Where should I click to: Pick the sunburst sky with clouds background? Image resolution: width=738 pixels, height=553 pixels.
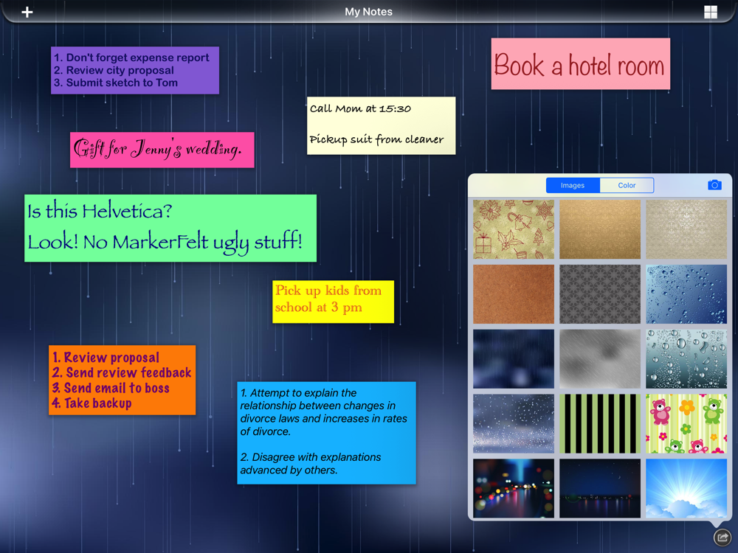tap(686, 489)
